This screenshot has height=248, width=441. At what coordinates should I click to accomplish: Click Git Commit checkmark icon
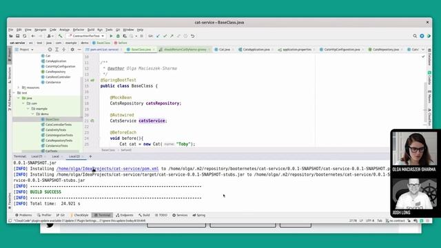[x=165, y=36]
